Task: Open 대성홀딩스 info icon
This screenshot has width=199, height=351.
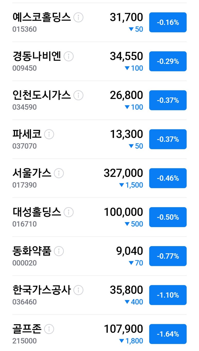Action: point(69,212)
